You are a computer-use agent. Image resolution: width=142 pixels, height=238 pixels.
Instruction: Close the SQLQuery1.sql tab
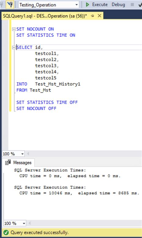click(100, 16)
